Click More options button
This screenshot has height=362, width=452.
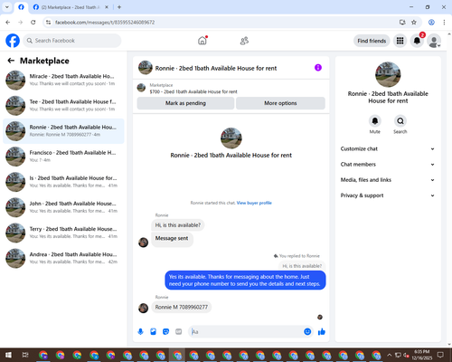coord(280,103)
